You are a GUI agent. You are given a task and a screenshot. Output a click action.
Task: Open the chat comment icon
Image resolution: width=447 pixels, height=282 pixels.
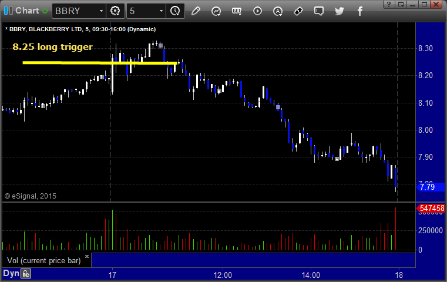319,11
